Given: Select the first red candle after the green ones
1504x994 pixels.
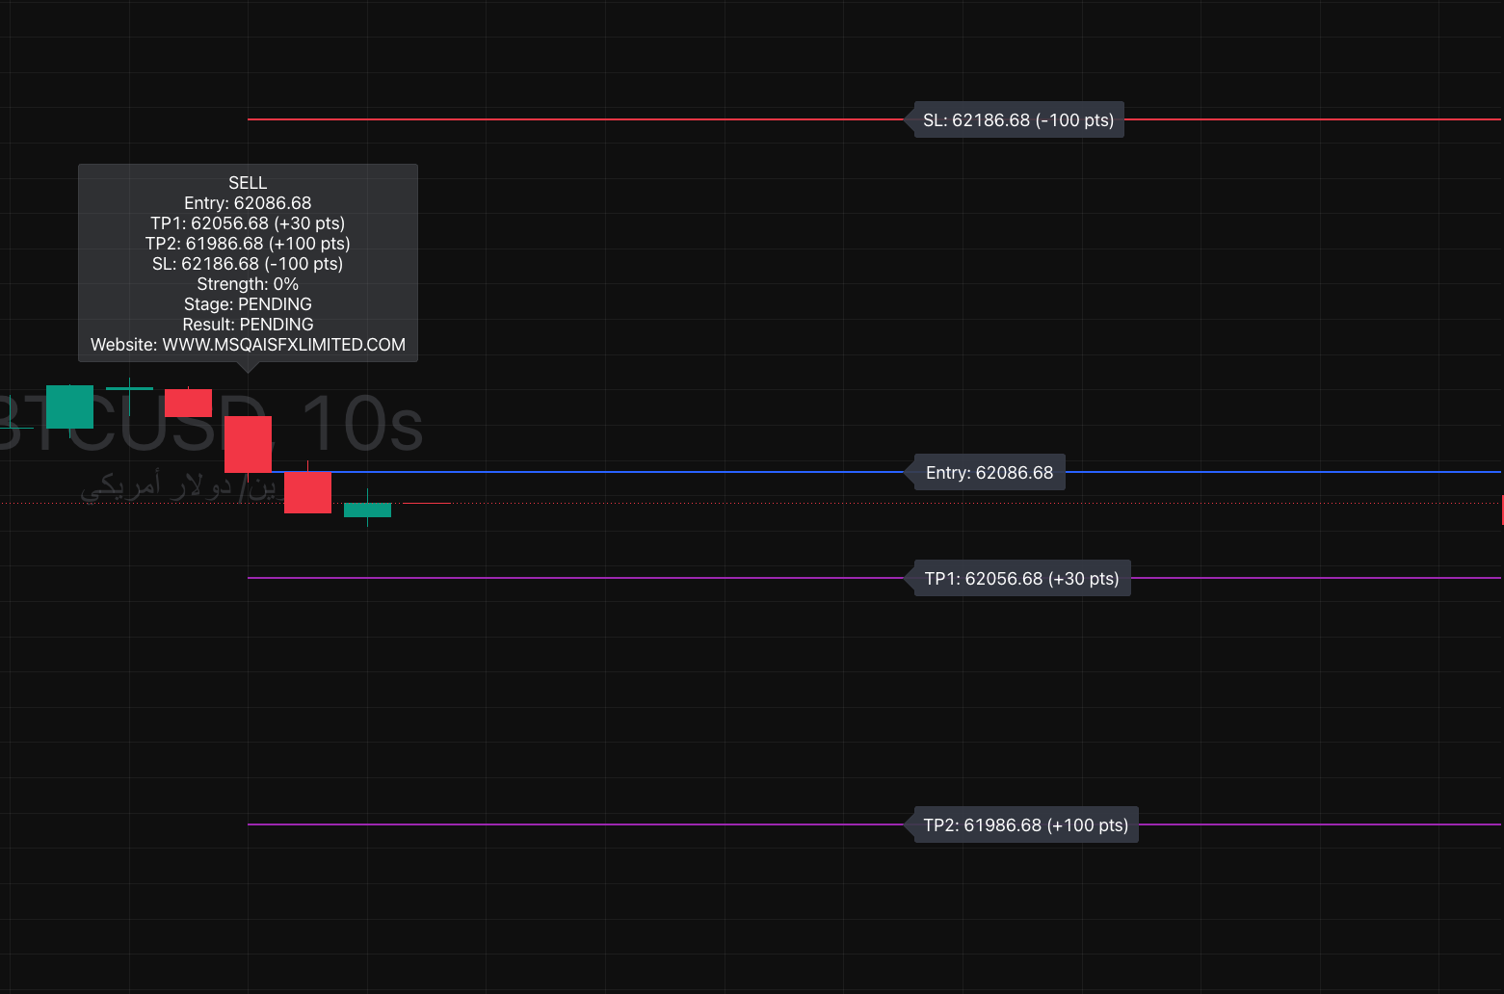Looking at the screenshot, I should coord(188,403).
